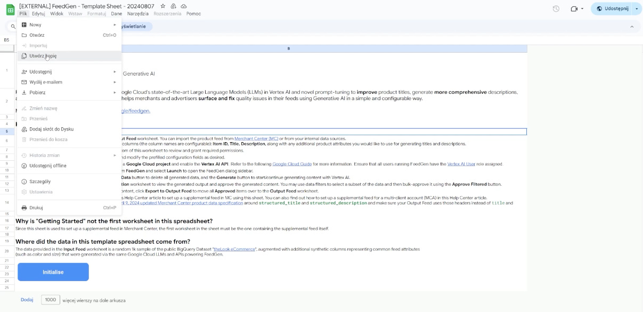The height and width of the screenshot is (312, 643).
Task: Select row 16 header
Action: click(x=7, y=221)
